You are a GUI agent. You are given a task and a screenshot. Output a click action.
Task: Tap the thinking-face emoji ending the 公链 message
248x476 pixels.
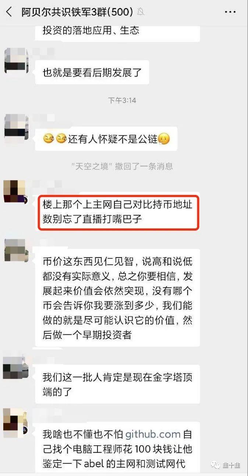pos(164,139)
